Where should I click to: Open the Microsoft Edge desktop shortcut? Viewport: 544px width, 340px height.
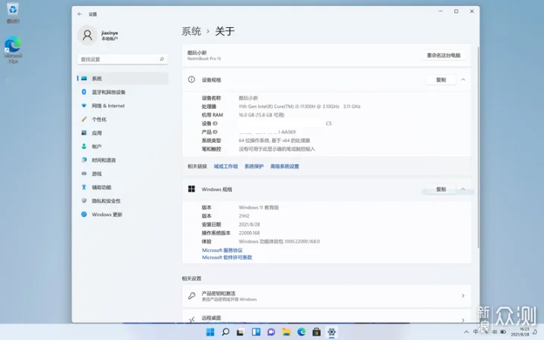13,50
